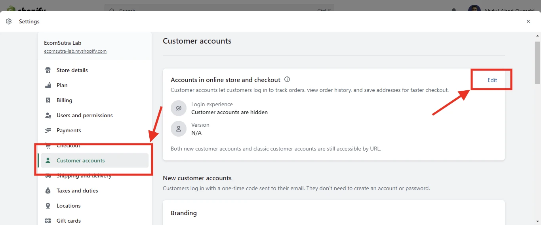Click the Version person icon

tap(179, 129)
